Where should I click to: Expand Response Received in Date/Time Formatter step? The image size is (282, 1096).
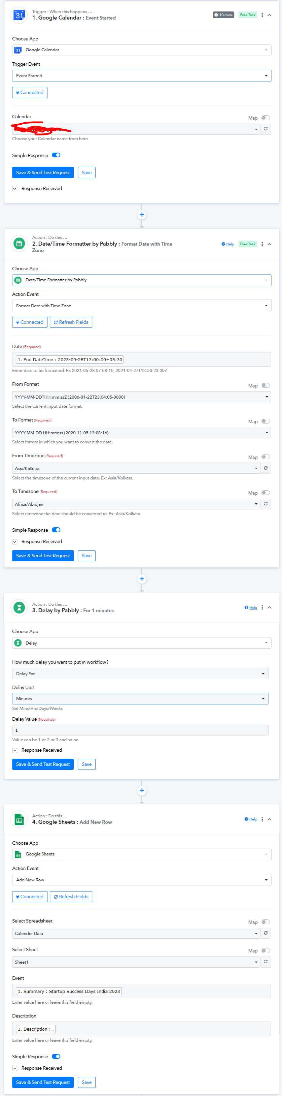pos(15,542)
